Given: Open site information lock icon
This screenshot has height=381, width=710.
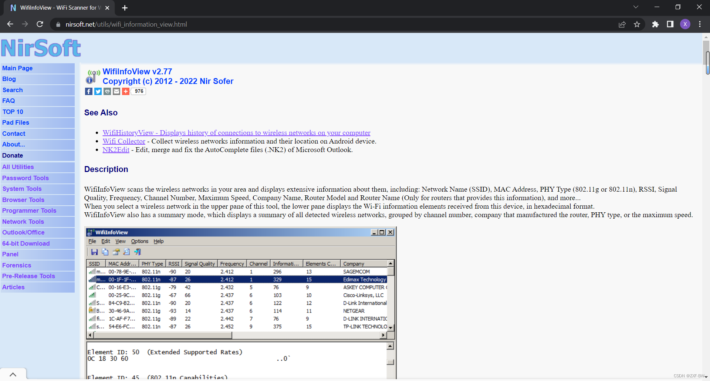Looking at the screenshot, I should coord(58,24).
